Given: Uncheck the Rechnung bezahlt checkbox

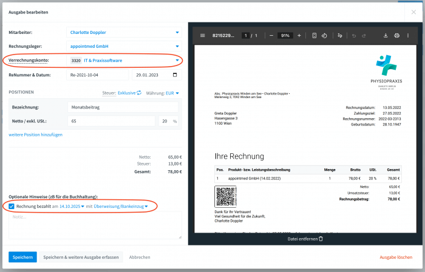Looking at the screenshot, I should [x=12, y=207].
